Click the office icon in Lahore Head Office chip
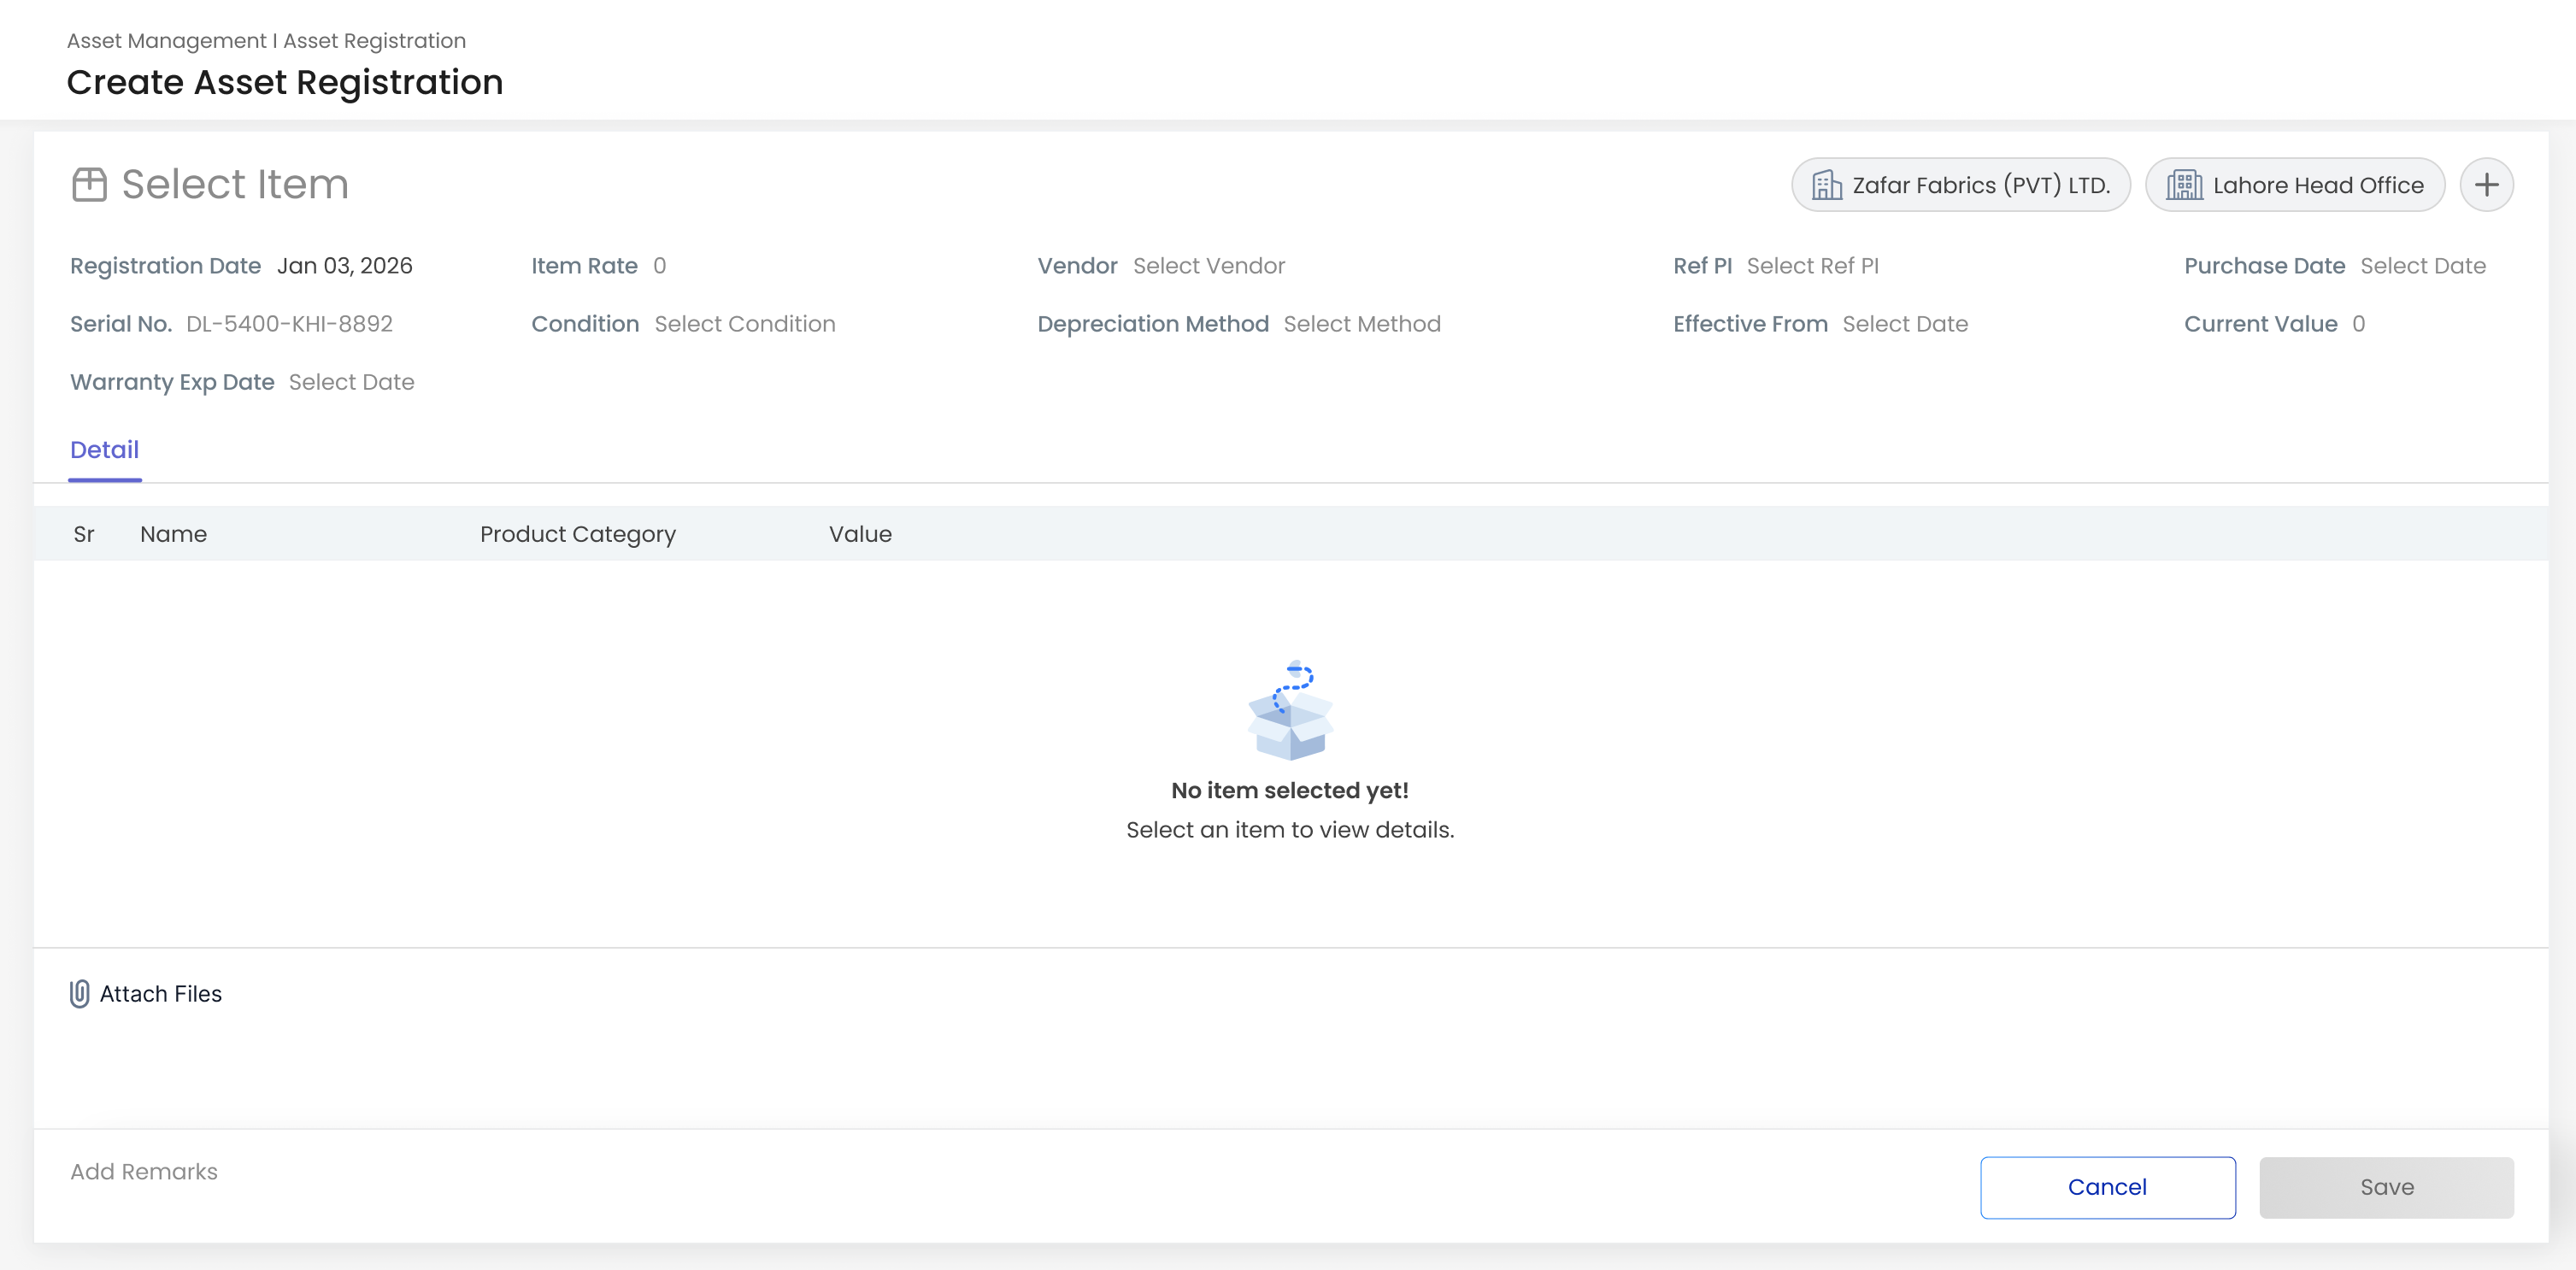Screen dimensions: 2576x1270 (x=2185, y=185)
